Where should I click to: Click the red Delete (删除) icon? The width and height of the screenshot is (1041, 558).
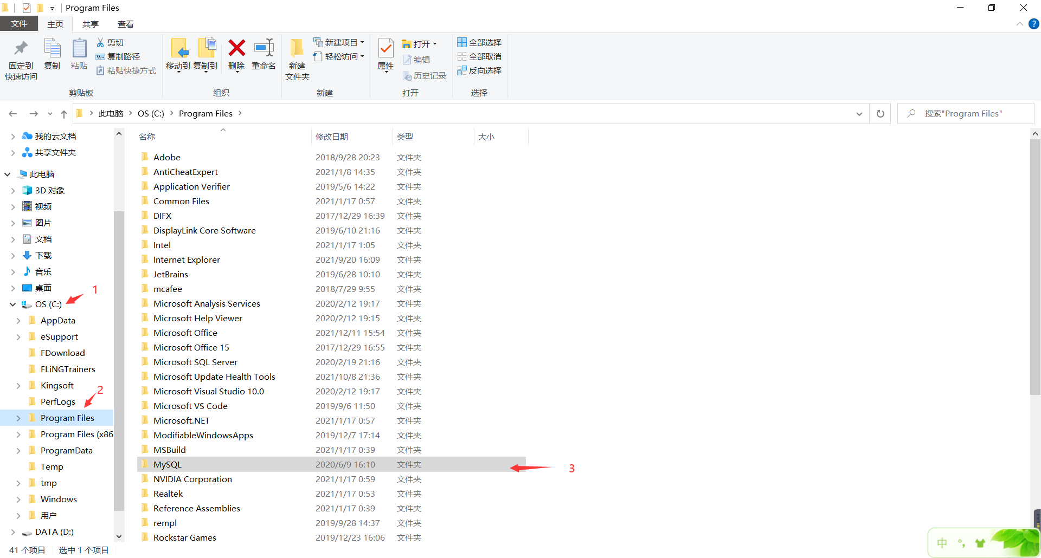236,48
